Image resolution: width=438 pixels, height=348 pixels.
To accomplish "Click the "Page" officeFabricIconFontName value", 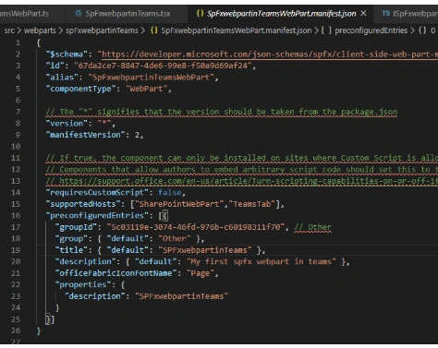I will pos(201,273).
